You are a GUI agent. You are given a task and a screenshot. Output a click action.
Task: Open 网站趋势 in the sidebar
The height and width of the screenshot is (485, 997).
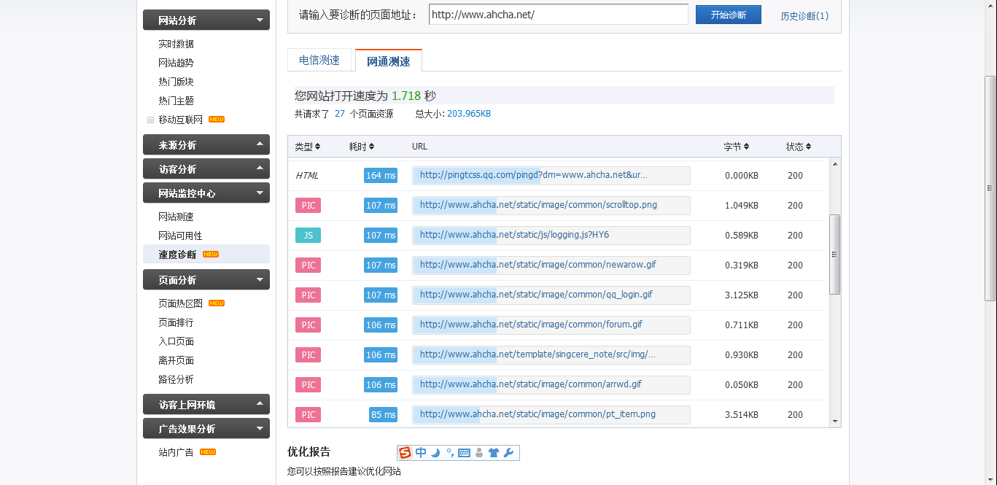(176, 63)
